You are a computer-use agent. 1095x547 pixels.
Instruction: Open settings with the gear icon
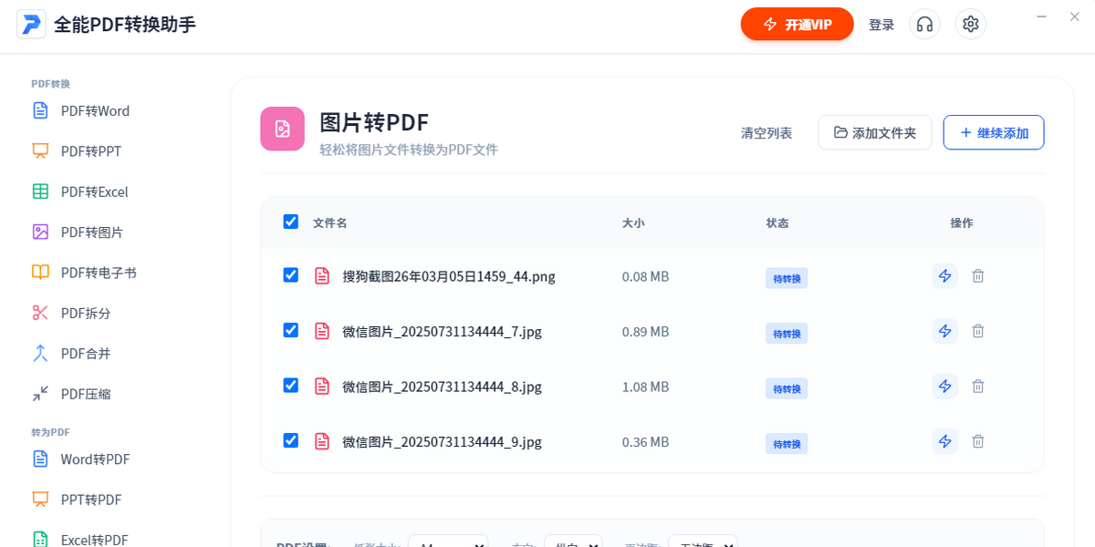point(971,25)
